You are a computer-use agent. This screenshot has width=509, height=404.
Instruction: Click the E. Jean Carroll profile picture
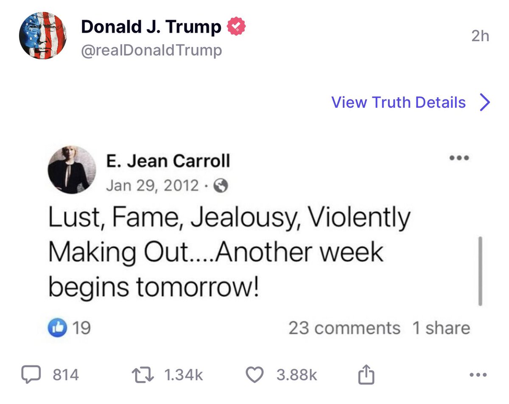coord(72,170)
